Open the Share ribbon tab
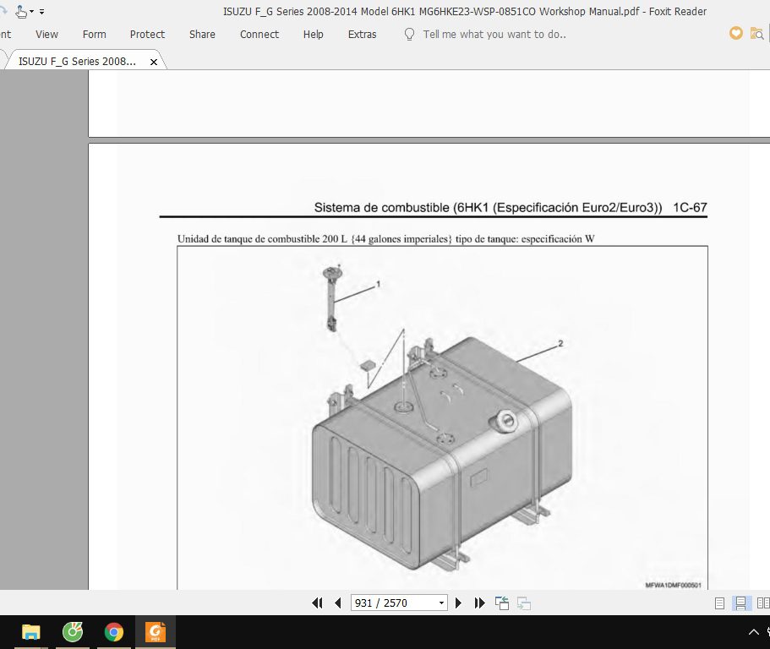The image size is (770, 649). click(x=202, y=35)
